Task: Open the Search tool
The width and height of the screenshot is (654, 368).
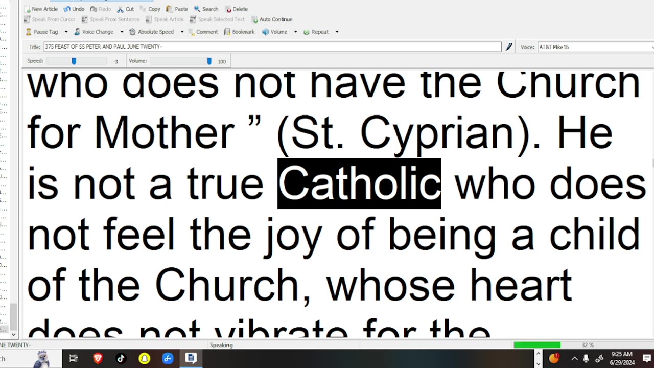Action: click(206, 9)
